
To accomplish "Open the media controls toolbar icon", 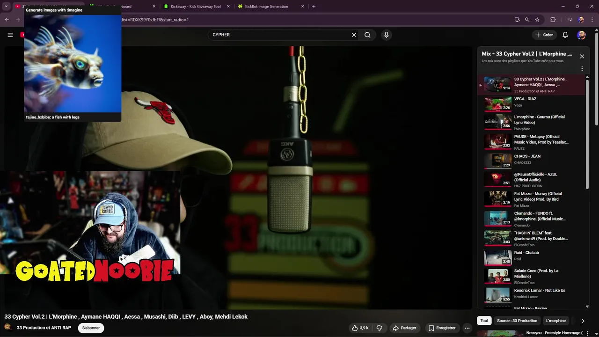I will point(570,20).
